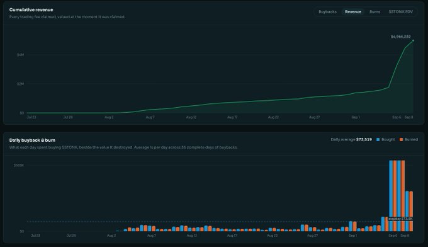Click Sep 6 on the revenue chart axis
The image size is (428, 247).
pos(397,117)
